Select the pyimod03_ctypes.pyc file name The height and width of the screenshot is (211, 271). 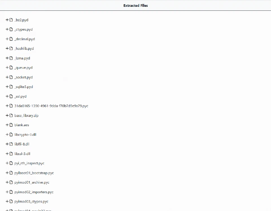pos(31,202)
